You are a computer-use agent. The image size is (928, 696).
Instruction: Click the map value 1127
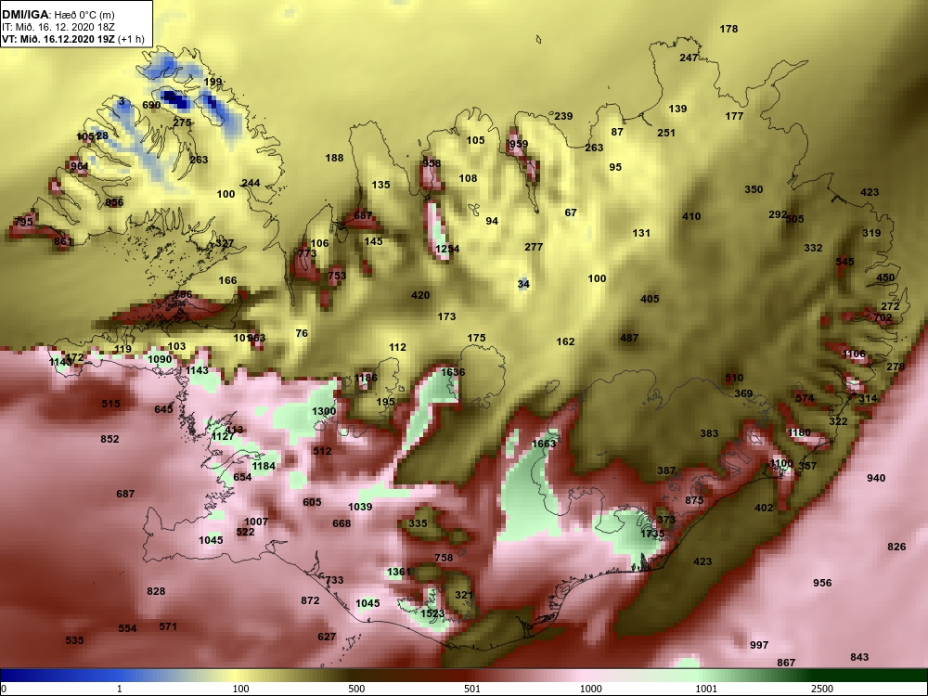click(223, 436)
